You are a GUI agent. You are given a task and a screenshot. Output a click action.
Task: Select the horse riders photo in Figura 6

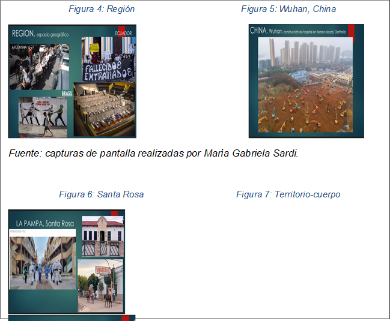coord(100,286)
